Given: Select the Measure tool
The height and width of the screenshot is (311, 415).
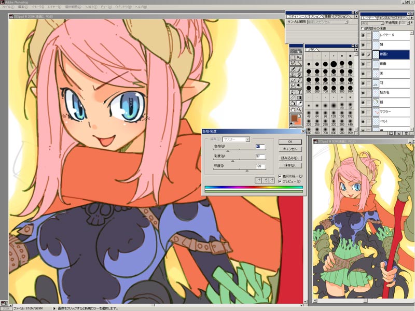Looking at the screenshot, I should 293,98.
